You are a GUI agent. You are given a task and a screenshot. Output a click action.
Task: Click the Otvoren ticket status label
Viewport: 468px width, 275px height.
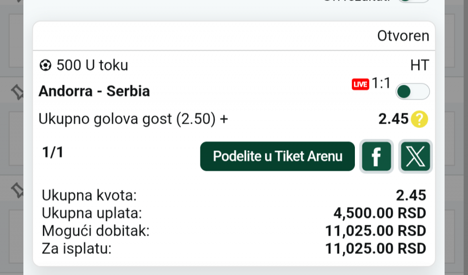pyautogui.click(x=403, y=36)
